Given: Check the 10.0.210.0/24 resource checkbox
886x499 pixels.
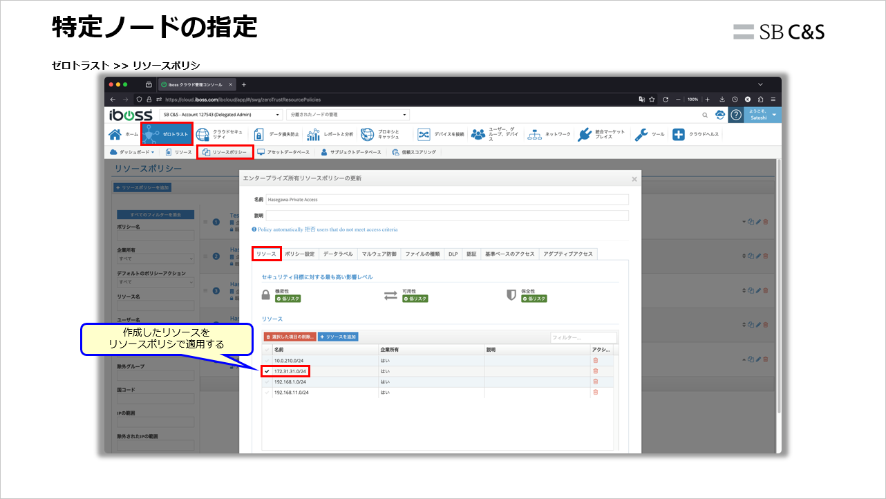Looking at the screenshot, I should pyautogui.click(x=267, y=360).
